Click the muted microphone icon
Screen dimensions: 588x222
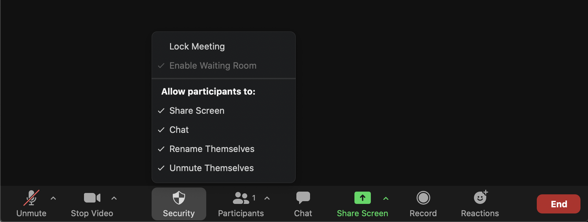coord(31,198)
